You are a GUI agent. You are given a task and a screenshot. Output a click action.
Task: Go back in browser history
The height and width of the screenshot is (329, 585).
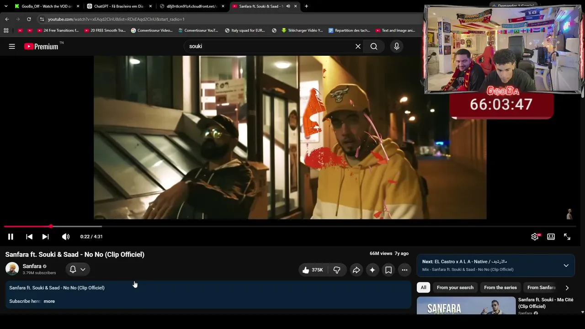click(7, 19)
